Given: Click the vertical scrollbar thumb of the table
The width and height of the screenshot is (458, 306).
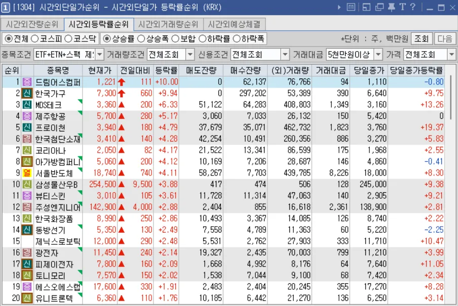Looking at the screenshot, I should (x=451, y=97).
